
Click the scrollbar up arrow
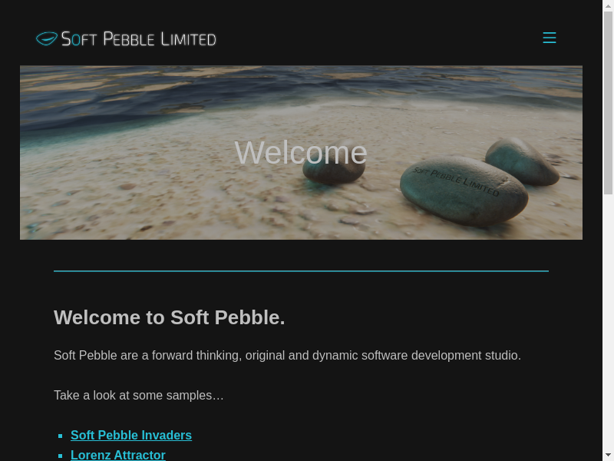[x=608, y=6]
